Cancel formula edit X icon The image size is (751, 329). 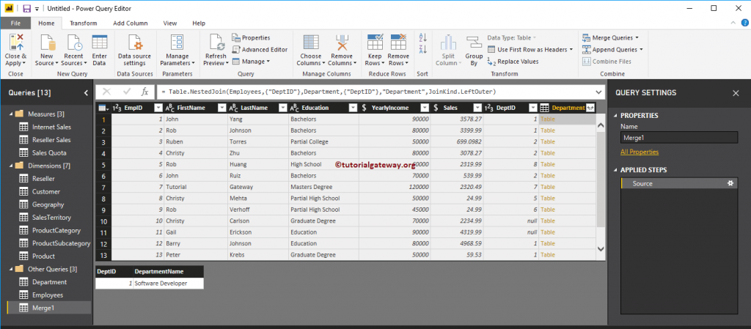click(x=107, y=92)
